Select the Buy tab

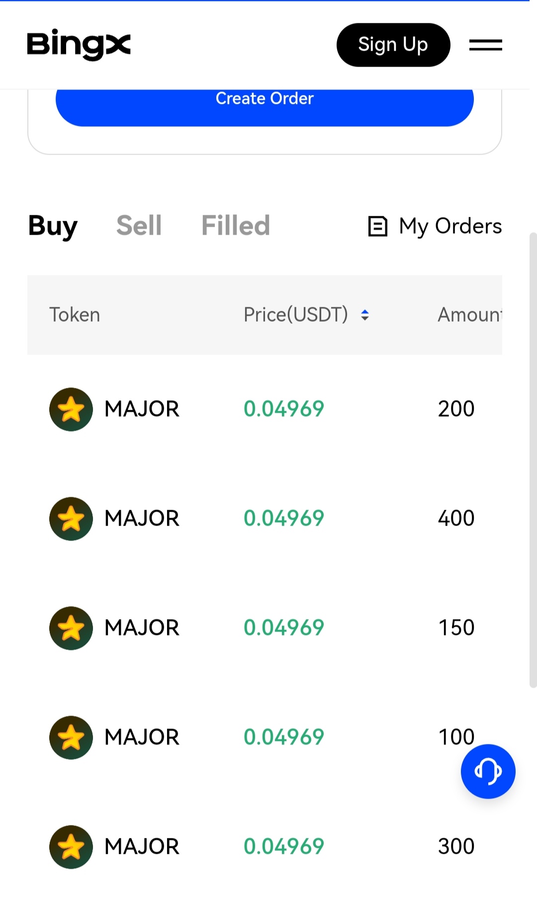tap(53, 226)
